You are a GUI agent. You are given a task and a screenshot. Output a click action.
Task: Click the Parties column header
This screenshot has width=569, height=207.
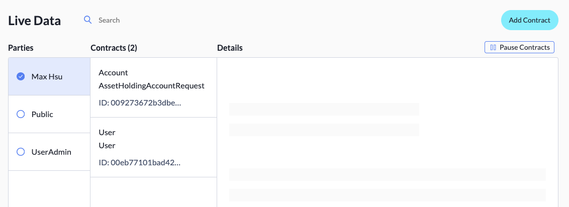click(21, 48)
